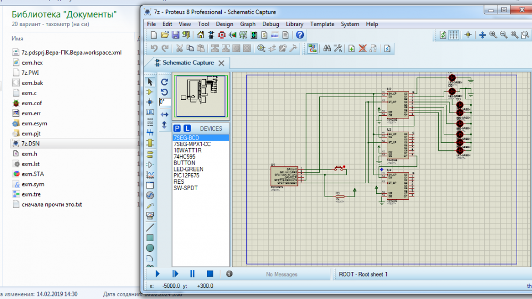This screenshot has height=299, width=532.
Task: Switch to the Schematic Capture tab
Action: (188, 63)
